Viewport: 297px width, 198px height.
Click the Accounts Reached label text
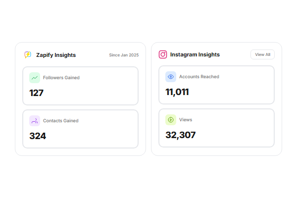pyautogui.click(x=199, y=77)
